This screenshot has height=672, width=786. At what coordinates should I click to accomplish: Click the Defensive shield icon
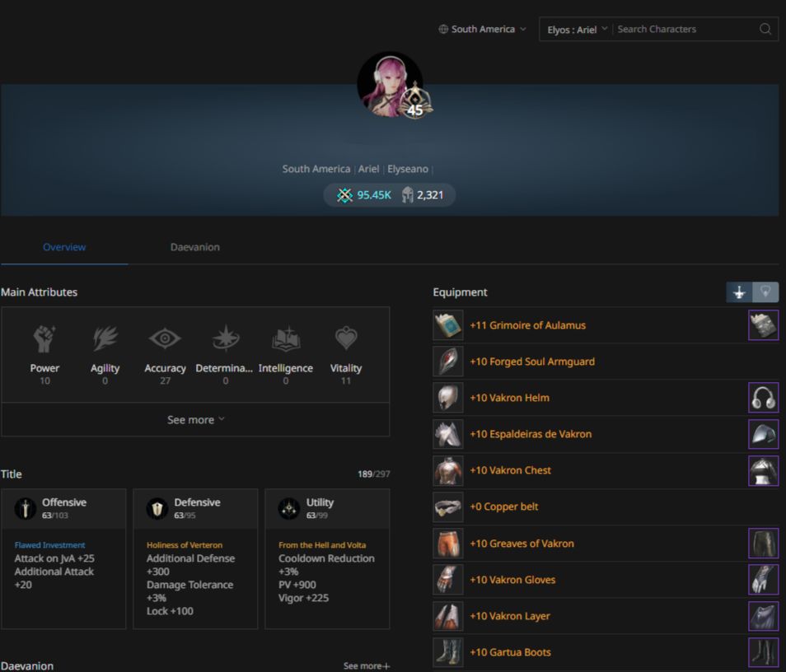(x=157, y=509)
